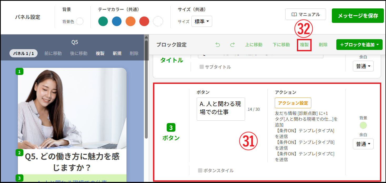This screenshot has width=386, height=183.
Task: Click block badge 1 on preview image
Action: coord(19,71)
